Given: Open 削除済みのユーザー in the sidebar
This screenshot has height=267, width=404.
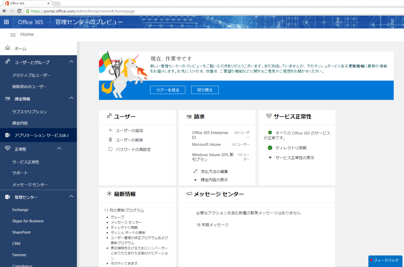Looking at the screenshot, I should coord(29,86).
